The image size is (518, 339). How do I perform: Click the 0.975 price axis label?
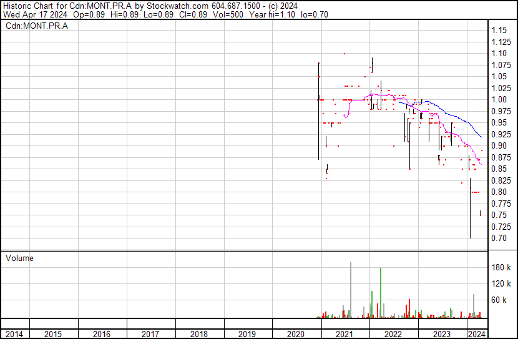click(501, 111)
